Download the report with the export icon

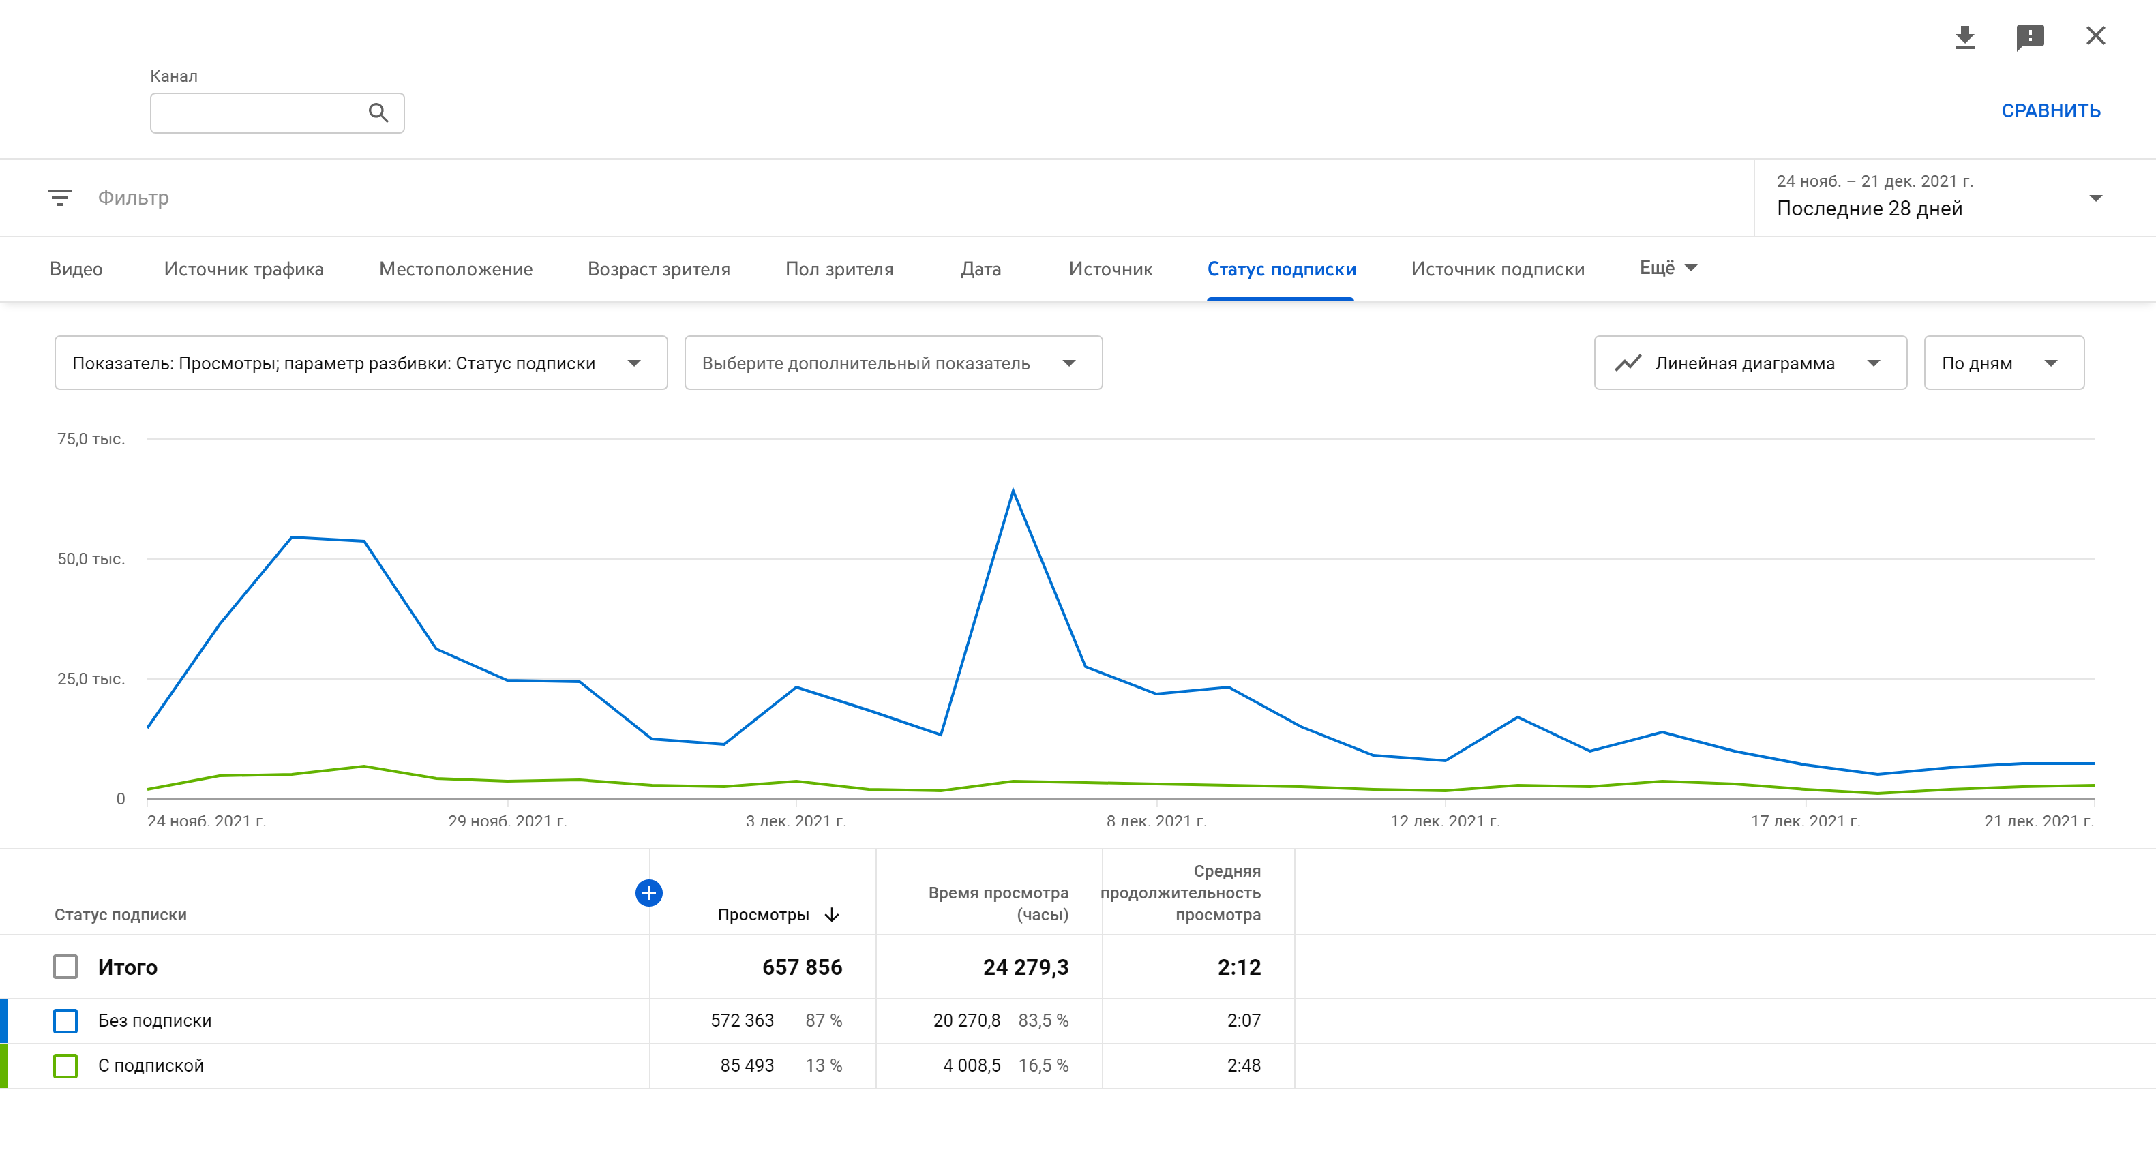point(1964,37)
